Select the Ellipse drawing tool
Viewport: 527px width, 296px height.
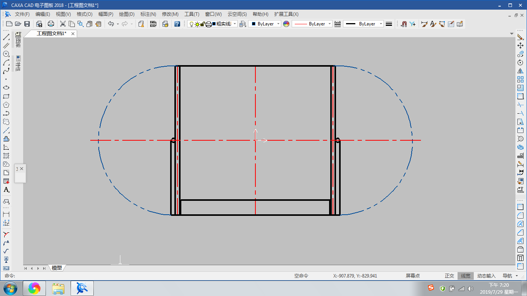[6, 87]
